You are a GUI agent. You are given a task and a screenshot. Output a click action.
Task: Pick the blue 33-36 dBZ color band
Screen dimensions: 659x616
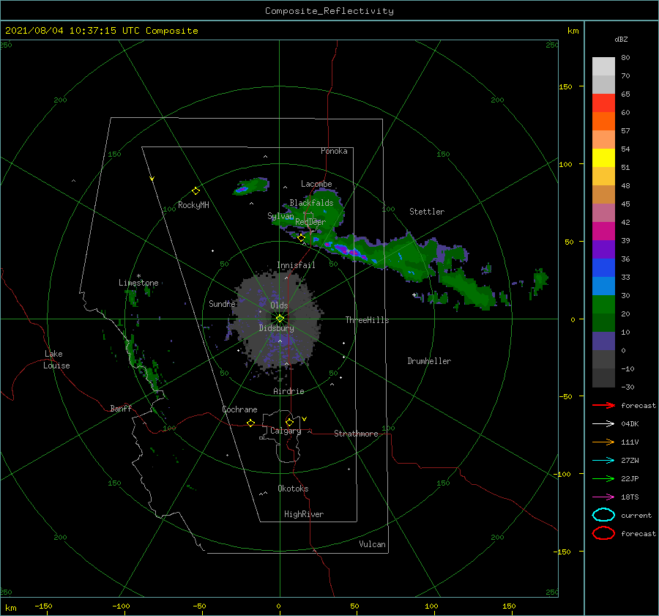[x=603, y=268]
